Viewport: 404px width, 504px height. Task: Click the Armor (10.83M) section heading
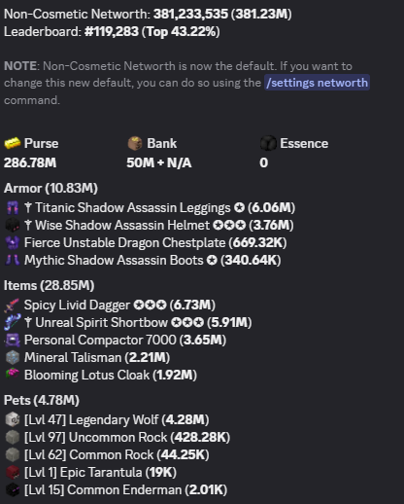point(50,188)
